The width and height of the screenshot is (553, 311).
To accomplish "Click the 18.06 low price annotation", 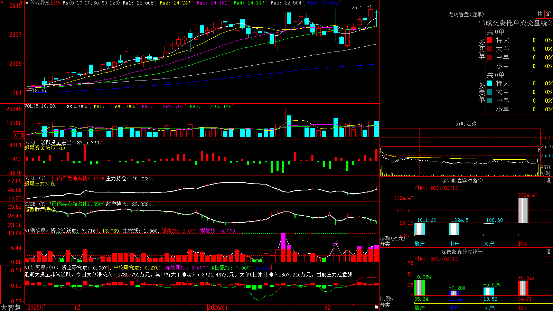I will [39, 91].
